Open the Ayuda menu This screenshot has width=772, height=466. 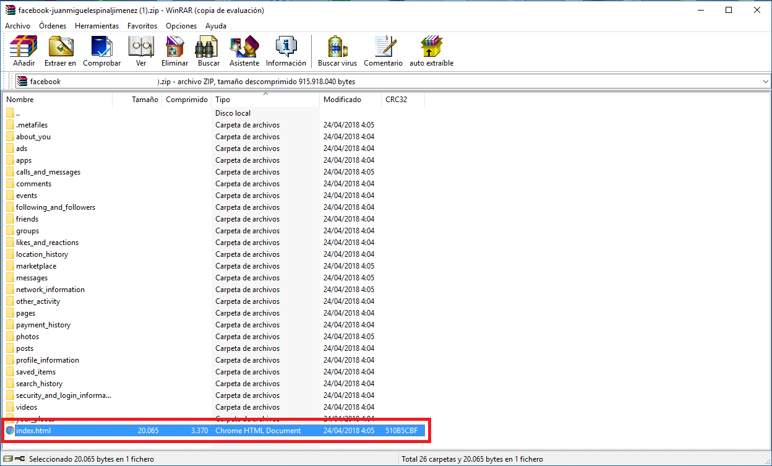(x=216, y=26)
